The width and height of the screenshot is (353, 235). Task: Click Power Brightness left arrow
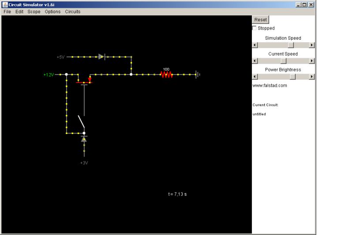click(255, 77)
